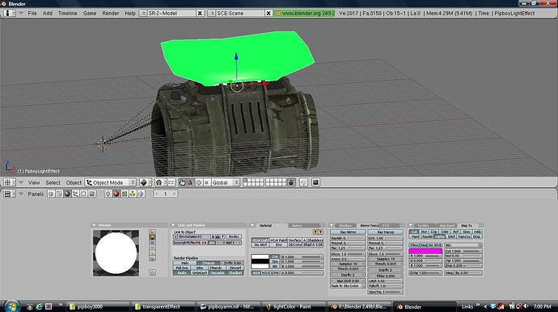Screen dimensions: 558x312
Task: Delete the SCE:Scene datablock X button
Action: 268,13
